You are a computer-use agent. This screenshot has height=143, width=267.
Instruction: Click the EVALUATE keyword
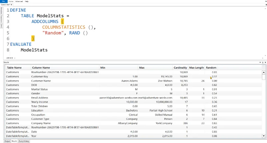21,44
